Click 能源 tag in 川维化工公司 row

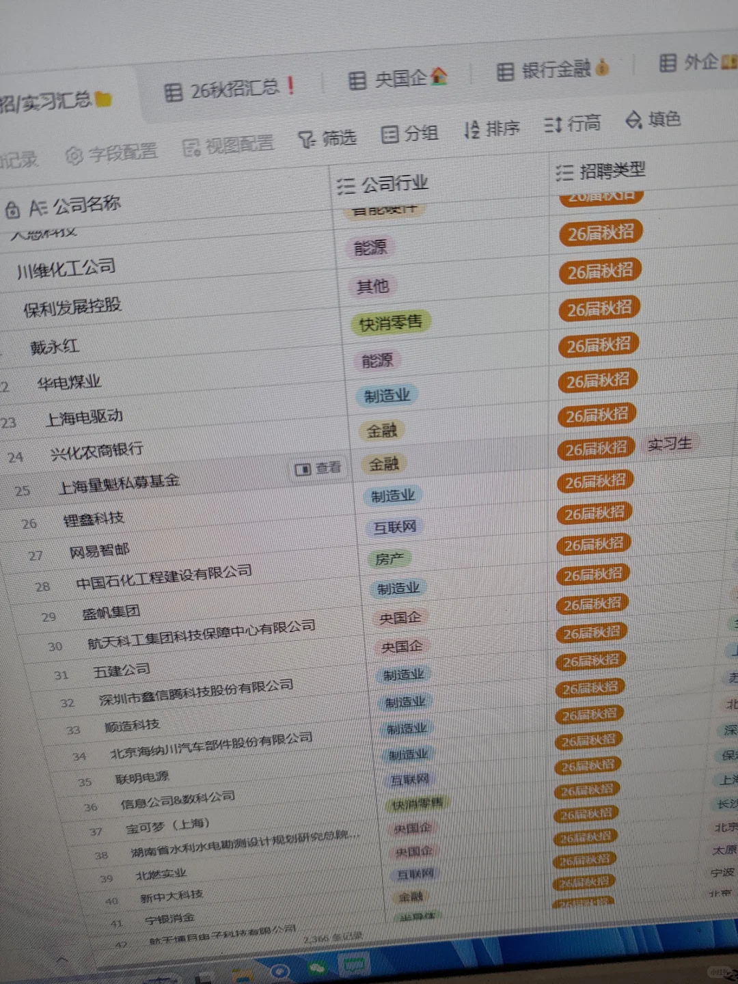(370, 247)
